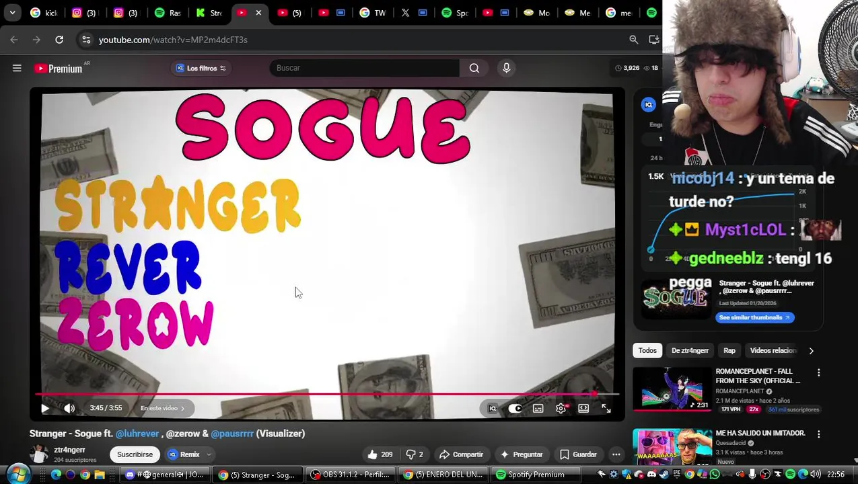Image resolution: width=858 pixels, height=484 pixels.
Task: Open the YouTube hamburger guide menu
Action: point(17,68)
